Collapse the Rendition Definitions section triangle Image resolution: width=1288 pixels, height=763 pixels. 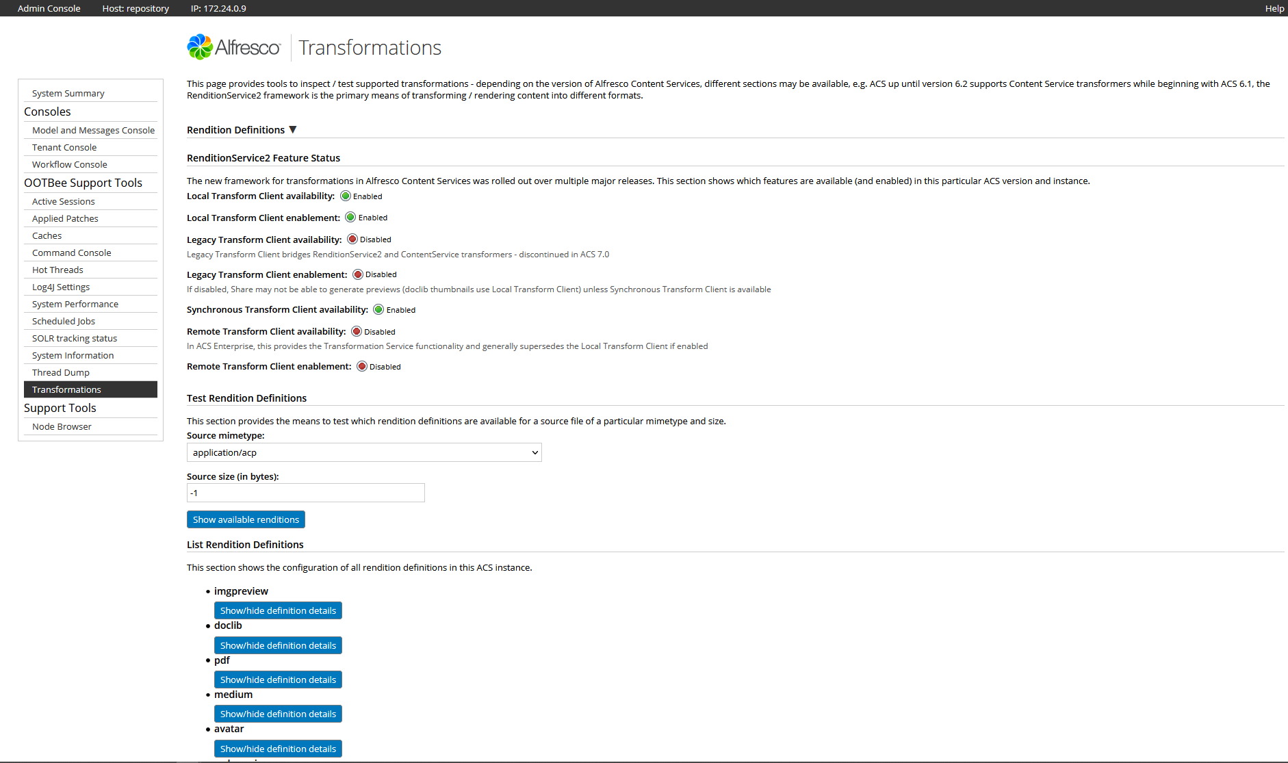coord(293,129)
